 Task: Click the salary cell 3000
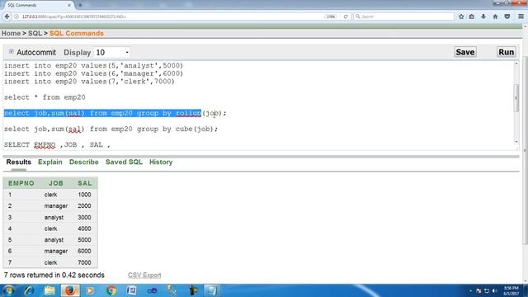(84, 217)
